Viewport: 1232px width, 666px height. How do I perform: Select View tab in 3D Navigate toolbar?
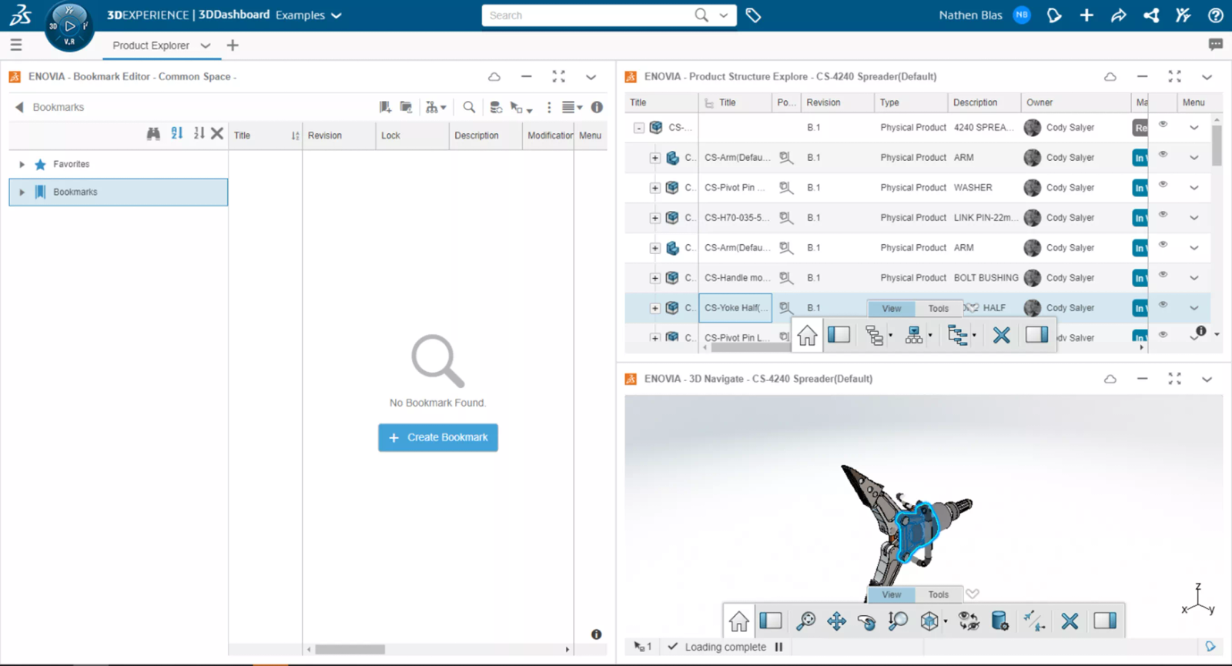tap(891, 594)
